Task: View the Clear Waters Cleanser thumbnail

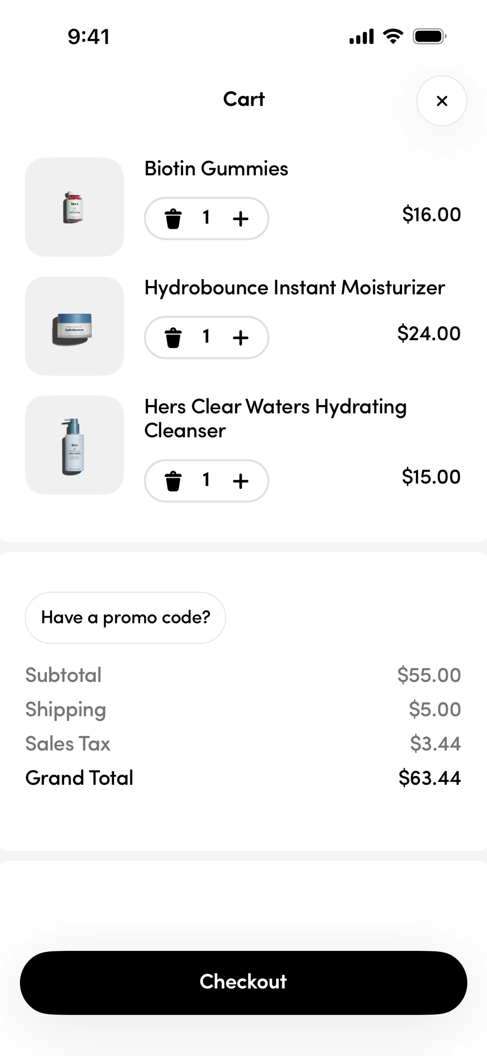Action: 74,445
